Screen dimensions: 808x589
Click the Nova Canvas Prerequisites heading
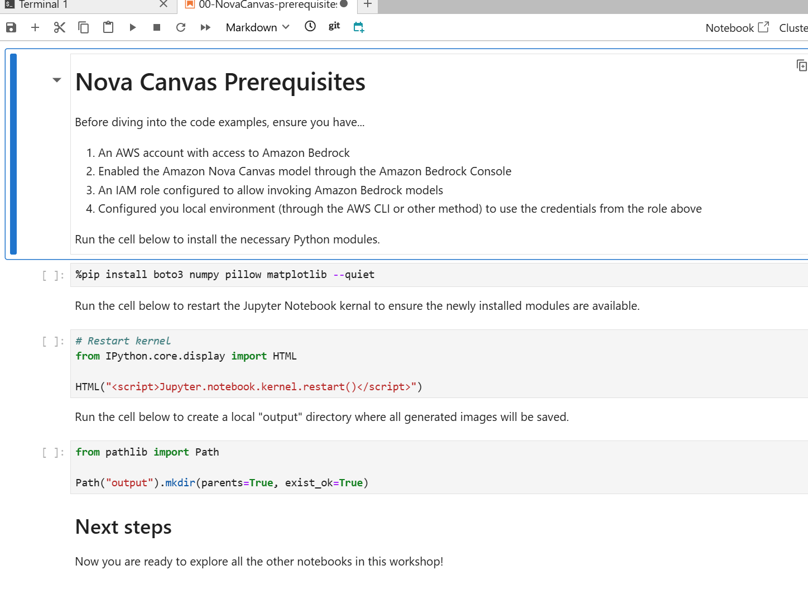pos(220,82)
